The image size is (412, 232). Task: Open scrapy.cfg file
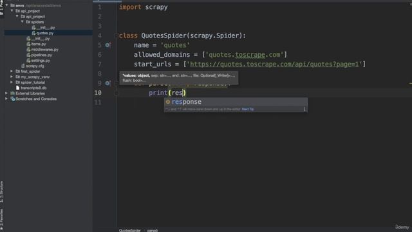(35, 66)
